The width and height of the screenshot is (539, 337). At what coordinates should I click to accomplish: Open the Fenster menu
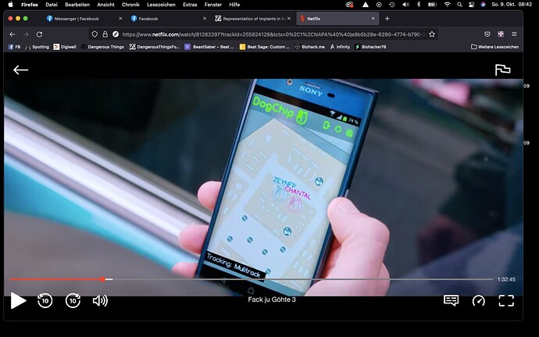[x=213, y=5]
